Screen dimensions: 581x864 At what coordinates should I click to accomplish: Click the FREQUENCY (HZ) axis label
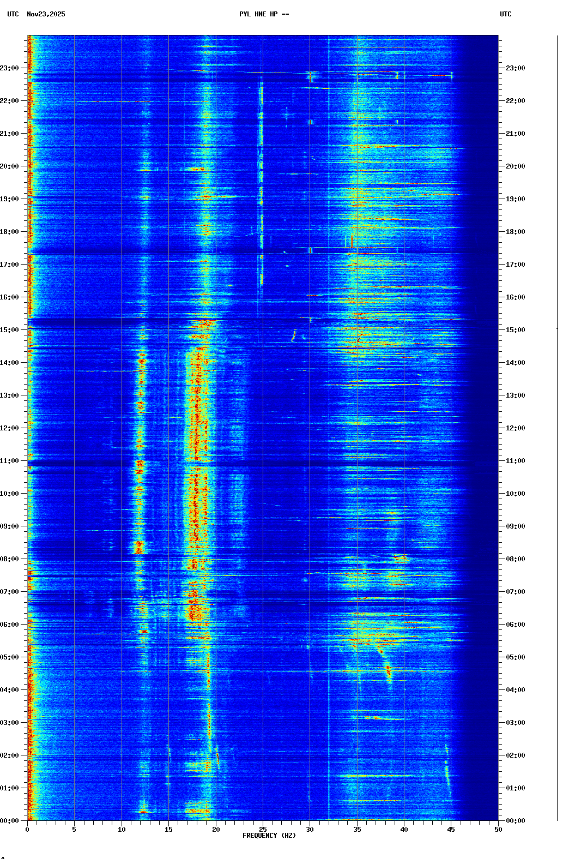pyautogui.click(x=269, y=836)
